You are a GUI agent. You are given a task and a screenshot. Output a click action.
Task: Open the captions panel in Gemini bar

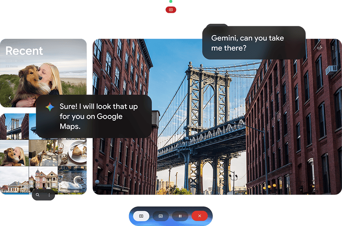point(161,216)
